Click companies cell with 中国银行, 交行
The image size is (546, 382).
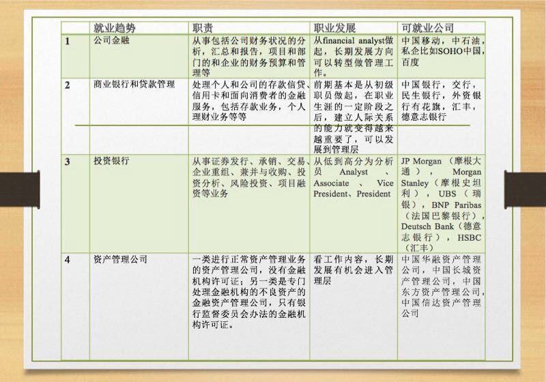point(441,116)
